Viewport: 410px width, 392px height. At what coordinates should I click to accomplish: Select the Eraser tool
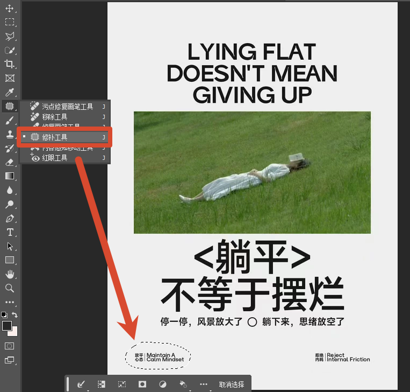click(x=10, y=163)
